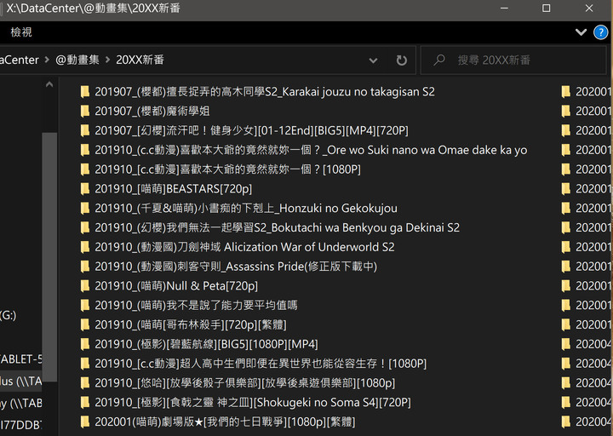Select folder icon of 201907 魔術學姐
This screenshot has width=613, height=436.
pyautogui.click(x=85, y=111)
